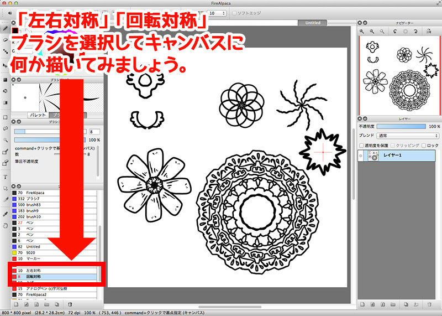Select the brush83 brush
Screen dimensions: 442x316
point(54,205)
